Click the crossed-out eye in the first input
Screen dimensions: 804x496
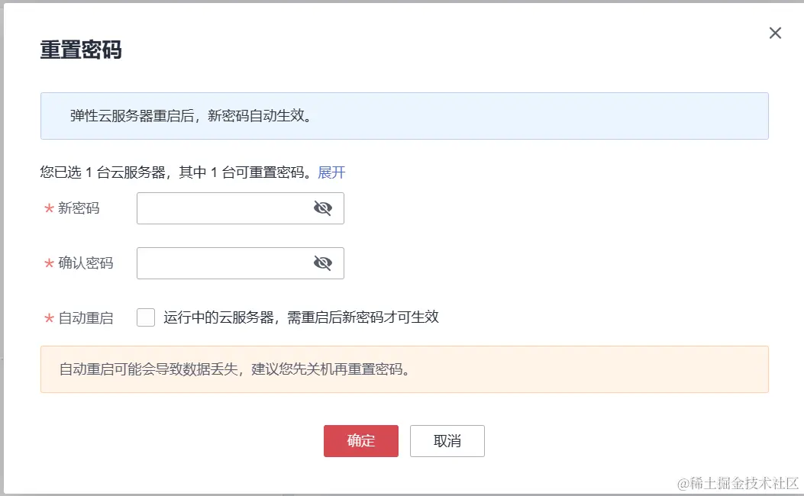point(323,208)
